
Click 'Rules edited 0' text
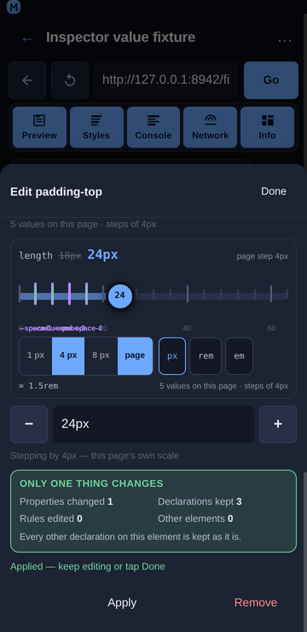[51, 518]
